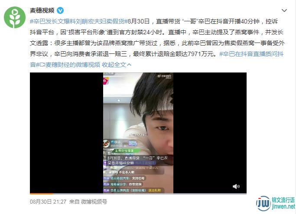Click the red gift icon in video

pos(105,81)
